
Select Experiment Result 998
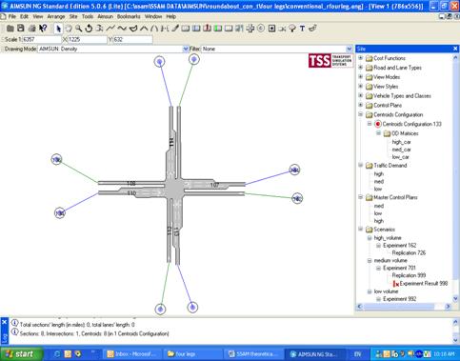coord(424,284)
